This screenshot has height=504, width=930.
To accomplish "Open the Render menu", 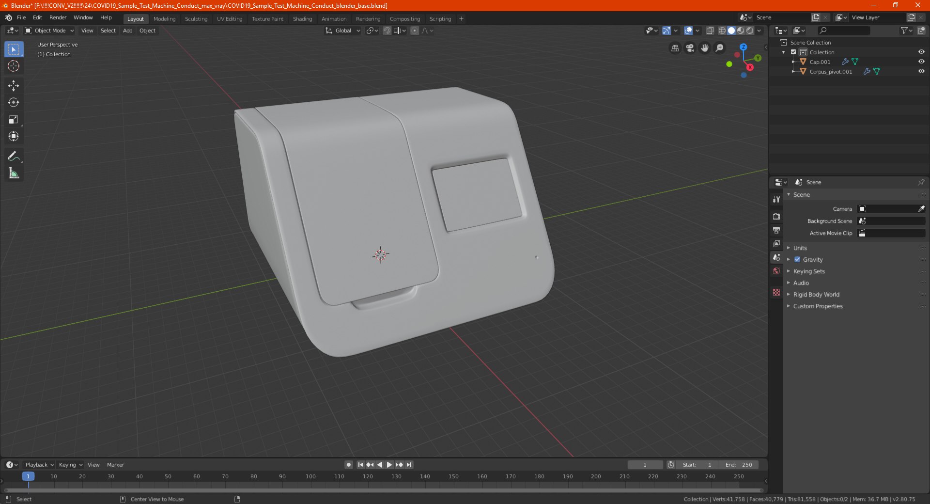I will [58, 17].
